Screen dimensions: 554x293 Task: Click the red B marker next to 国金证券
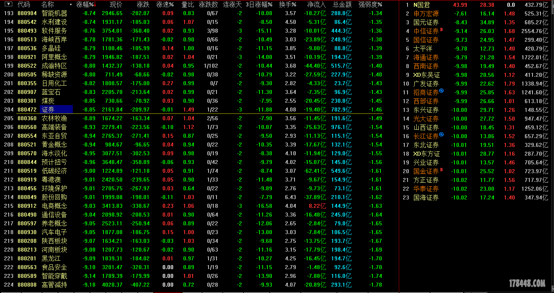pyautogui.click(x=441, y=170)
